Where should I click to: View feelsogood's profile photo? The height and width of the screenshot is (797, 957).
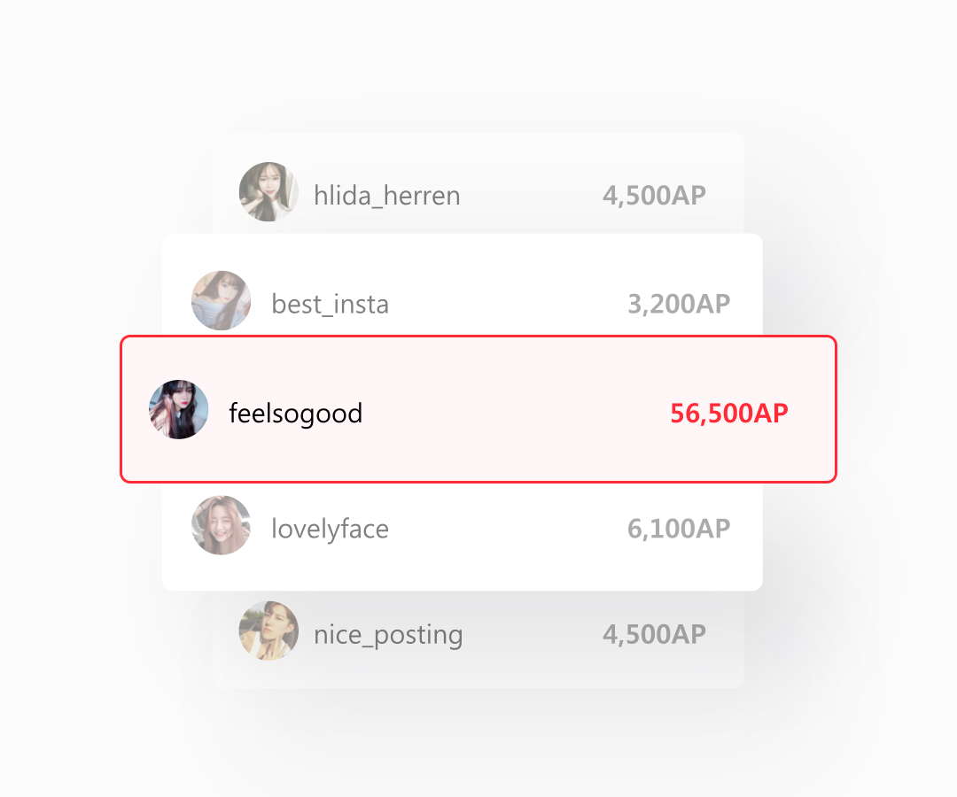pyautogui.click(x=179, y=409)
